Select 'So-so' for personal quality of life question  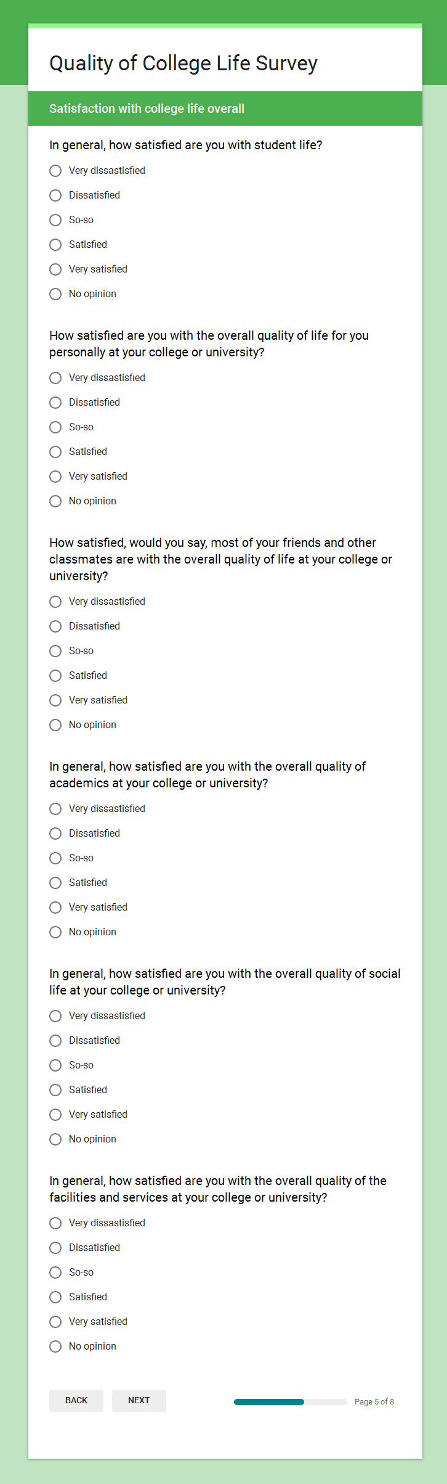(55, 427)
